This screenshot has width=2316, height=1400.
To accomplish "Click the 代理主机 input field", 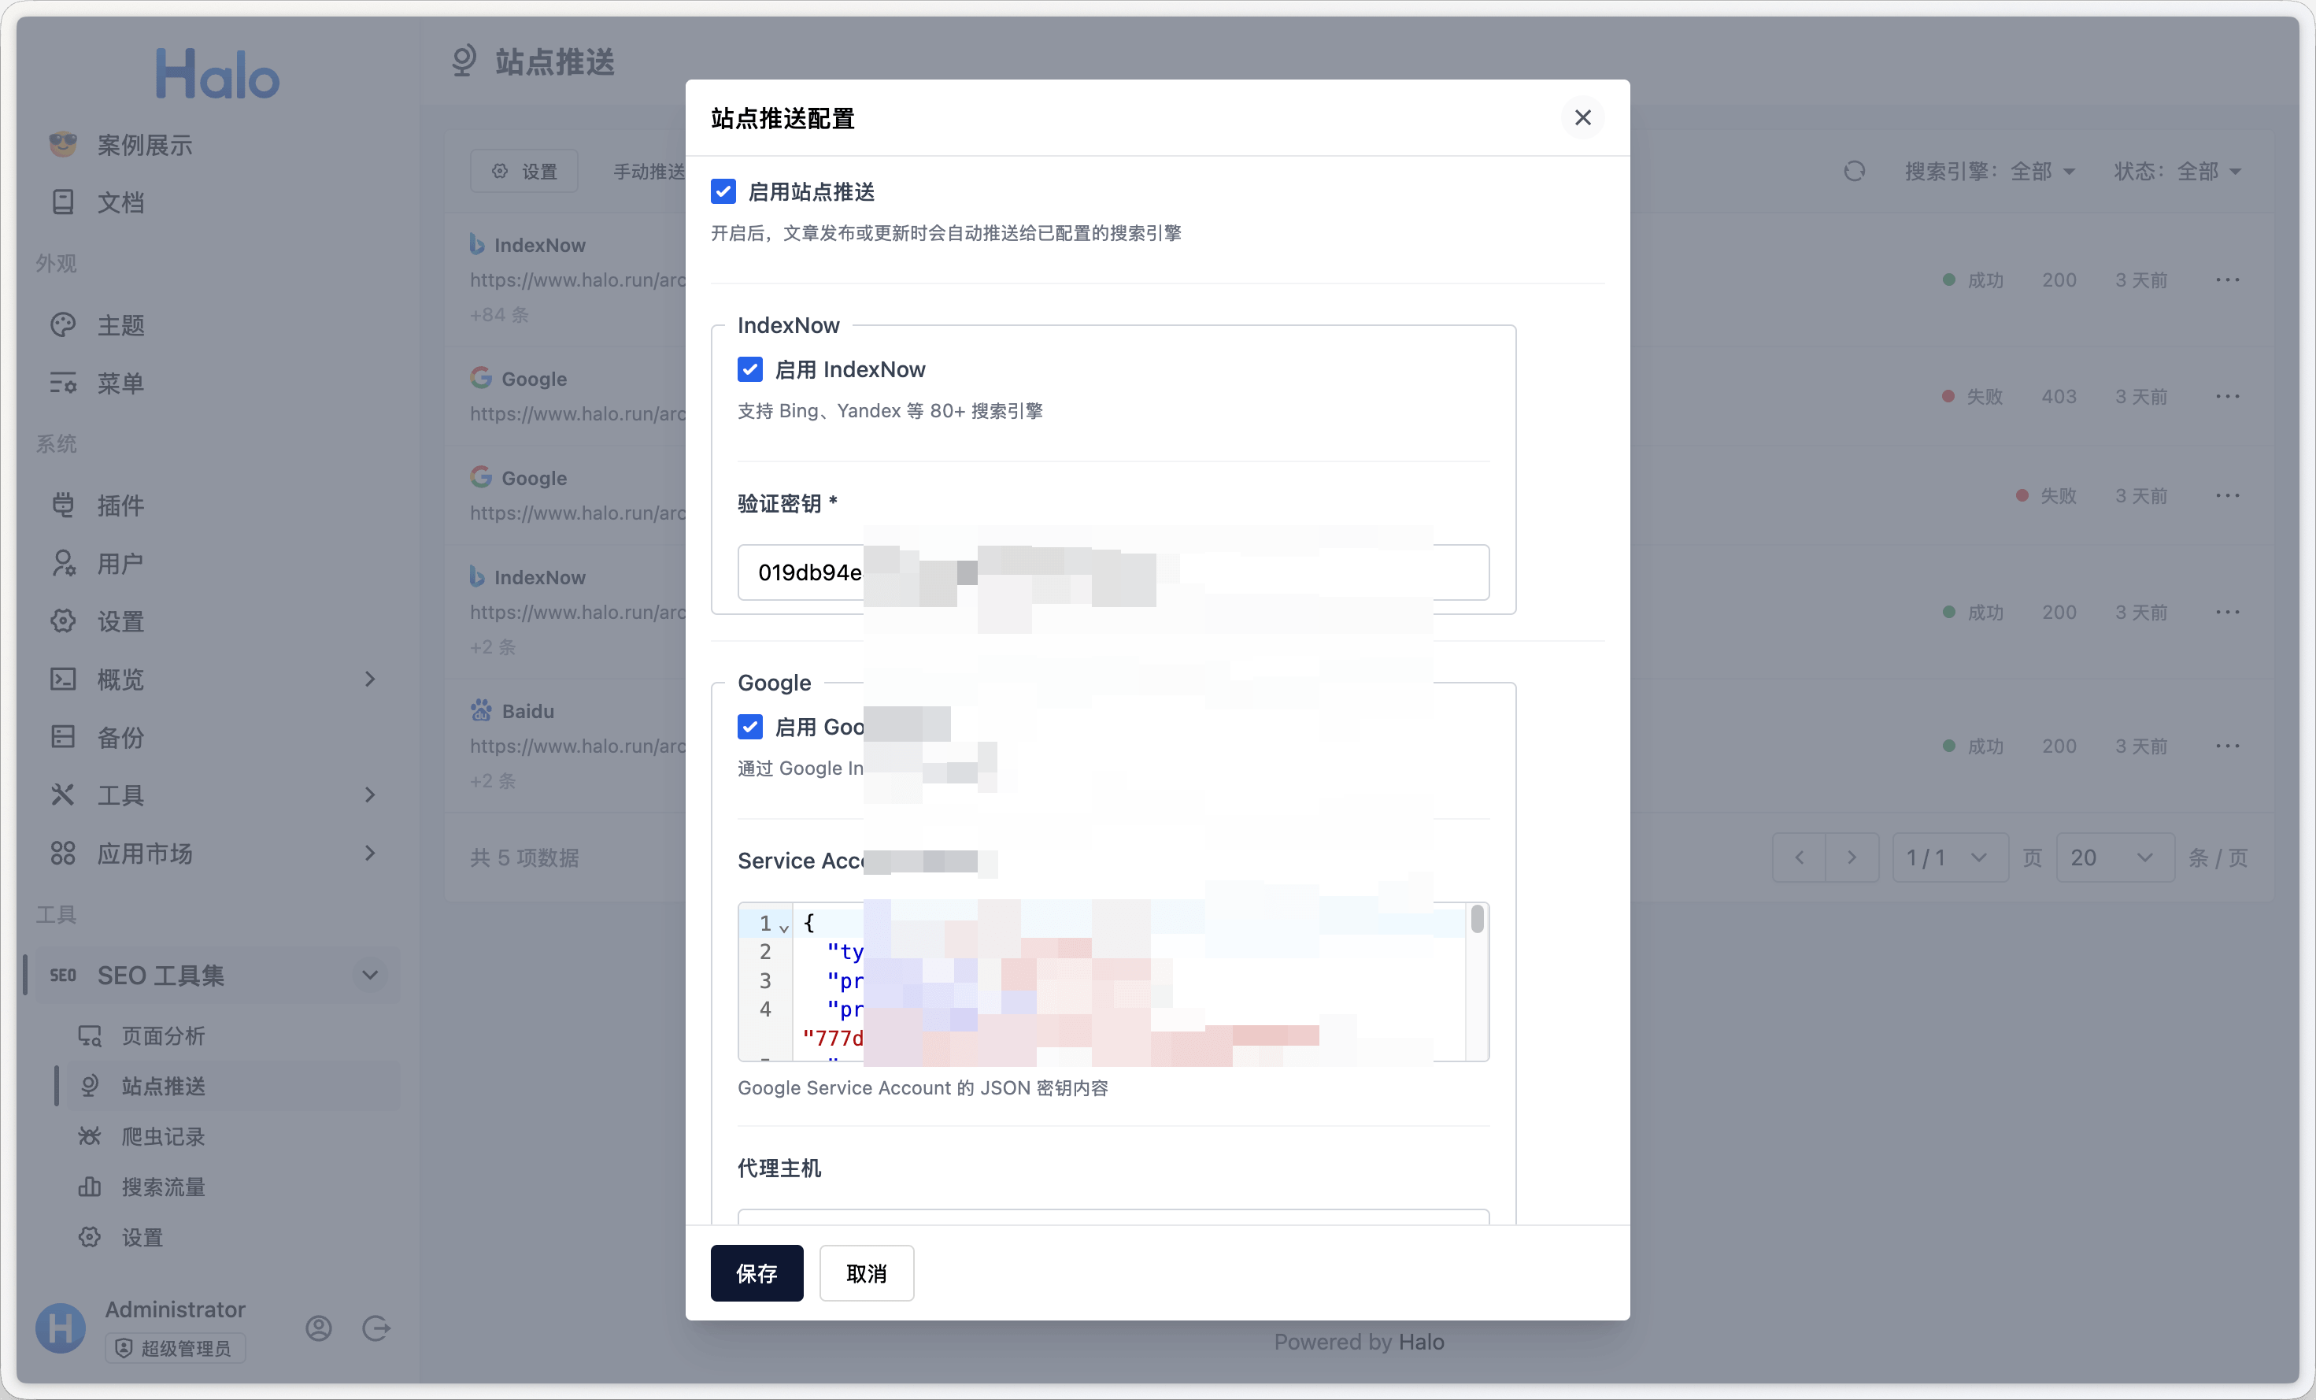I will (1113, 1217).
